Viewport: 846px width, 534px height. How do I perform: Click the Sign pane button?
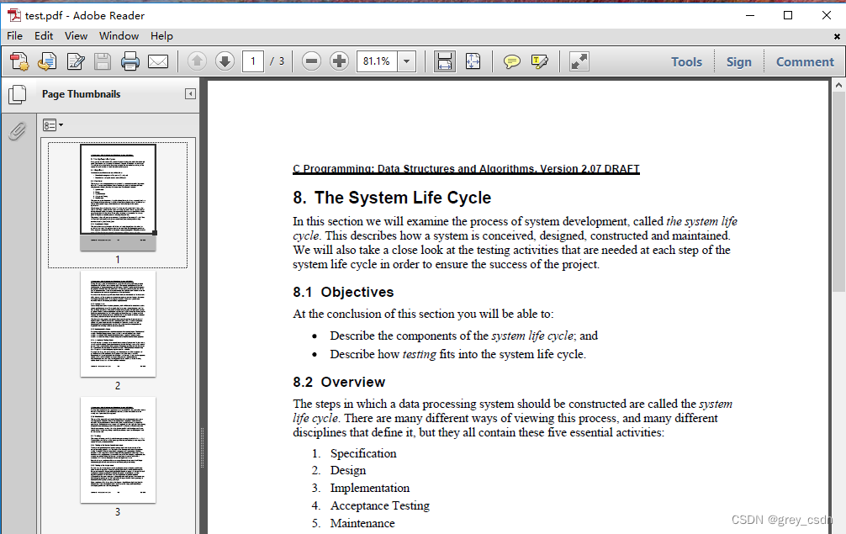point(739,61)
